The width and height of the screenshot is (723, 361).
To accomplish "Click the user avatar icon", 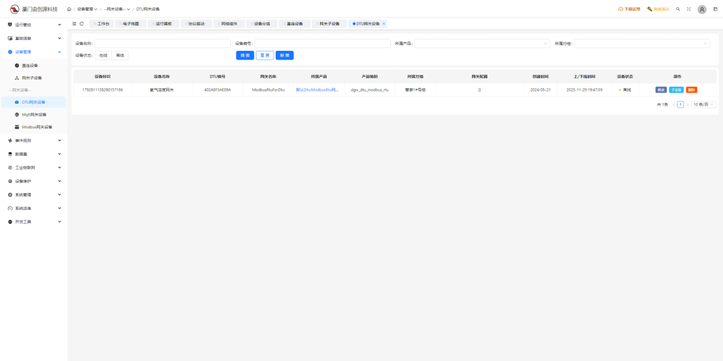I will [702, 9].
